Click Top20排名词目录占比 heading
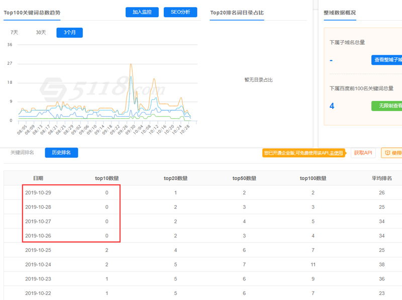This screenshot has height=300, width=402. pos(237,13)
